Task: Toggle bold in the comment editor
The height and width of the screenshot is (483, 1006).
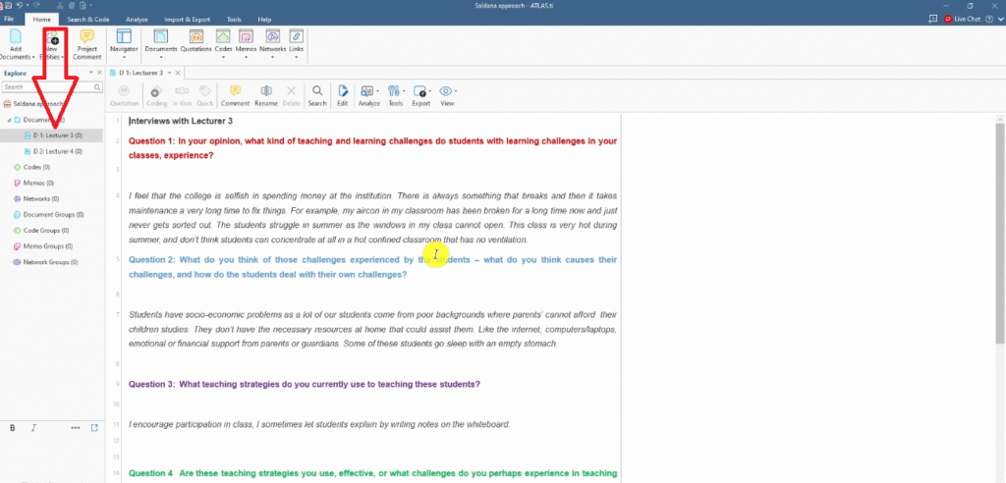Action: click(x=13, y=428)
